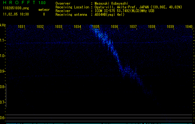Click the file name 1102051030.png
Viewport: 195px width, 124px height.
pyautogui.click(x=16, y=8)
